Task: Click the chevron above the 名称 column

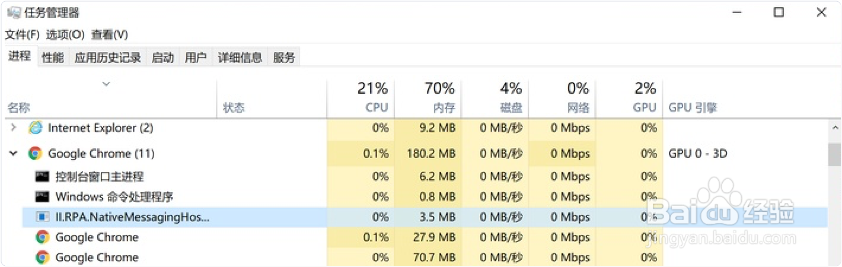Action: coord(107,84)
